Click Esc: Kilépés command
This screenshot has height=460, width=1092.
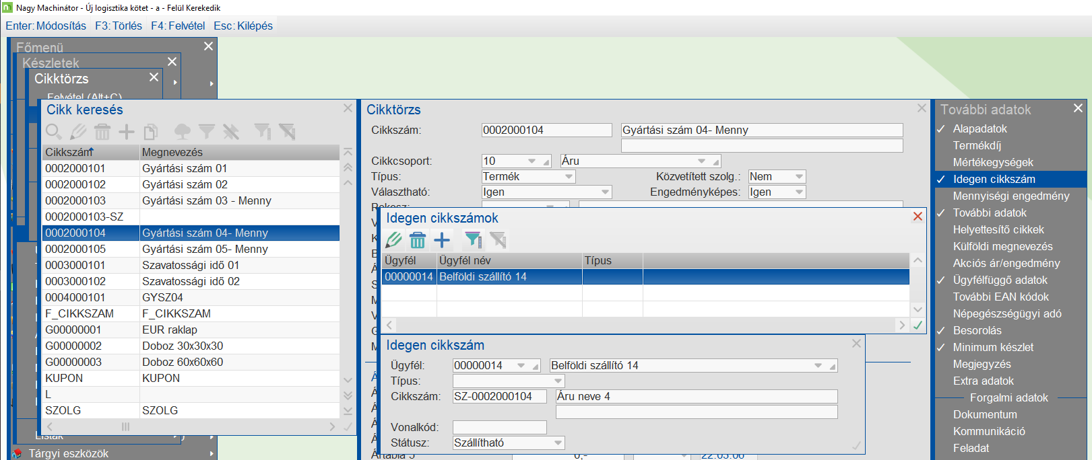[243, 26]
